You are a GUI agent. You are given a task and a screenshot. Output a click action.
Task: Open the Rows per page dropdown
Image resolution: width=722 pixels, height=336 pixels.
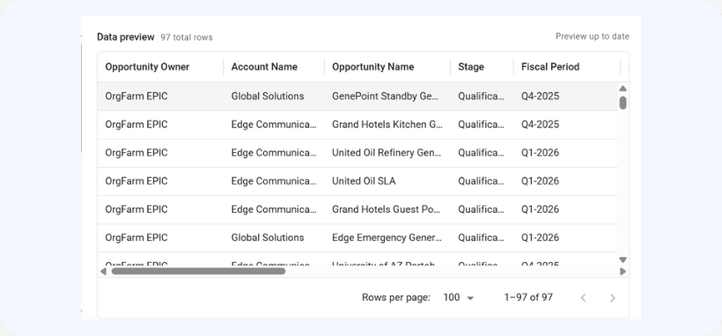tap(458, 297)
